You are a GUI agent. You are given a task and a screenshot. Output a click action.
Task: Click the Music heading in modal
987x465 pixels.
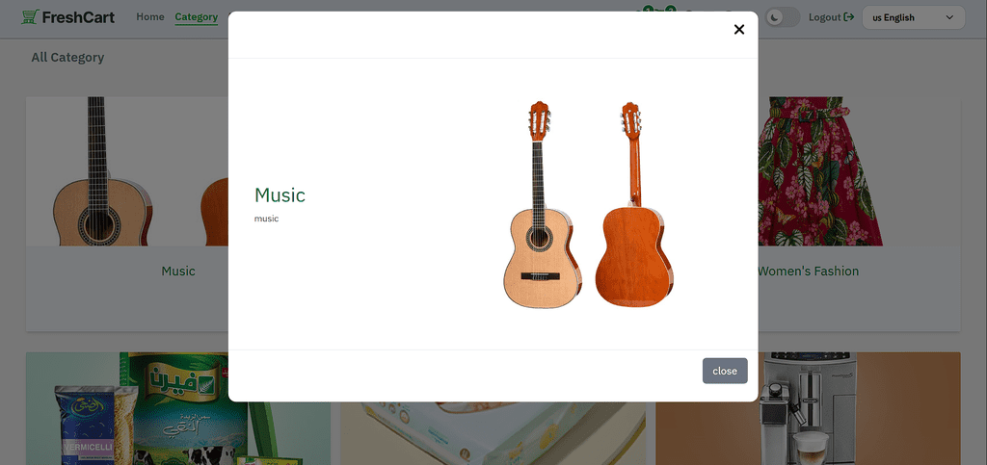(x=280, y=195)
